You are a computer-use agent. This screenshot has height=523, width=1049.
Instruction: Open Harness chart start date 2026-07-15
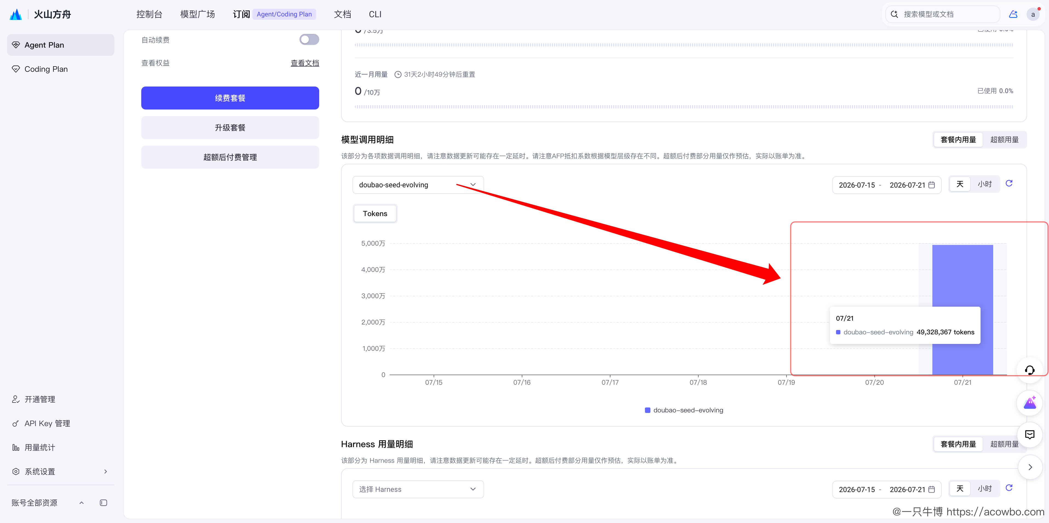857,489
